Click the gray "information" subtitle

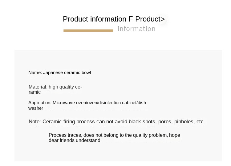coord(136,29)
